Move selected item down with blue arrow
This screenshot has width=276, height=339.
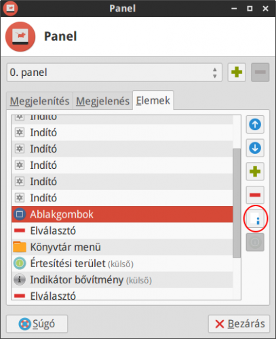click(x=255, y=148)
